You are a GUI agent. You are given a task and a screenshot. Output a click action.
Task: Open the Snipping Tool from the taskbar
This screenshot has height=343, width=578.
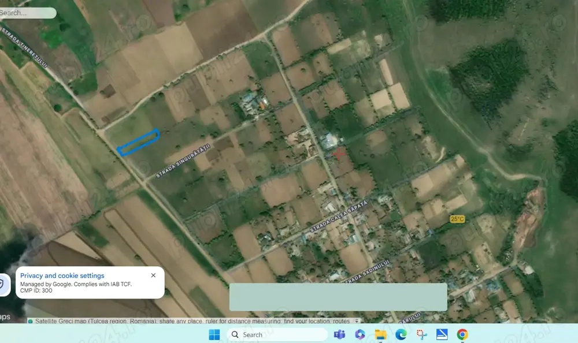point(420,334)
